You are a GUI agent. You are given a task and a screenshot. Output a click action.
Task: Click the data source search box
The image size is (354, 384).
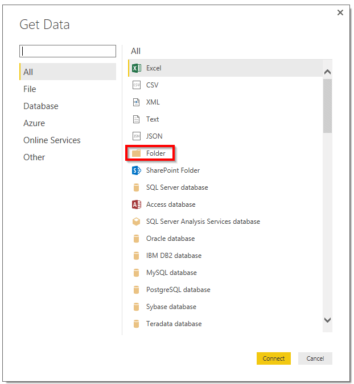[x=68, y=51]
